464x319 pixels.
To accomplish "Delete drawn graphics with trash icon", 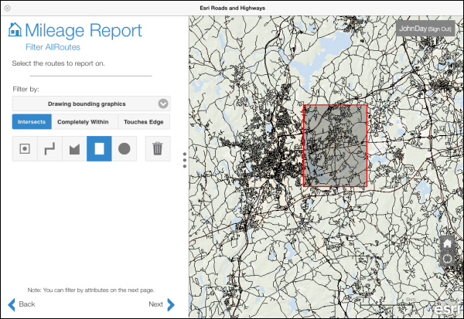I will pos(158,148).
